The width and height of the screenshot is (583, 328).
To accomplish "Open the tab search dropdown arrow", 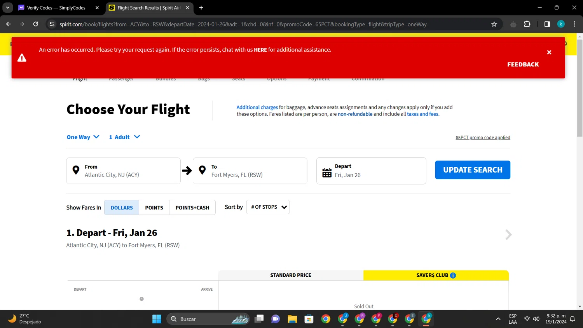I will 7,8.
